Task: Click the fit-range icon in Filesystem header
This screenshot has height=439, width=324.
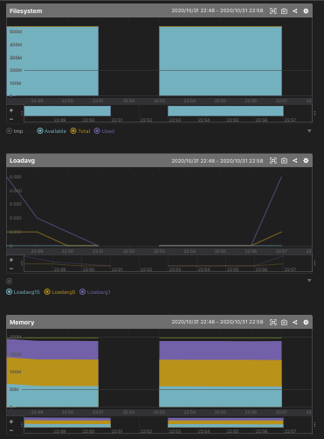Action: pos(273,11)
